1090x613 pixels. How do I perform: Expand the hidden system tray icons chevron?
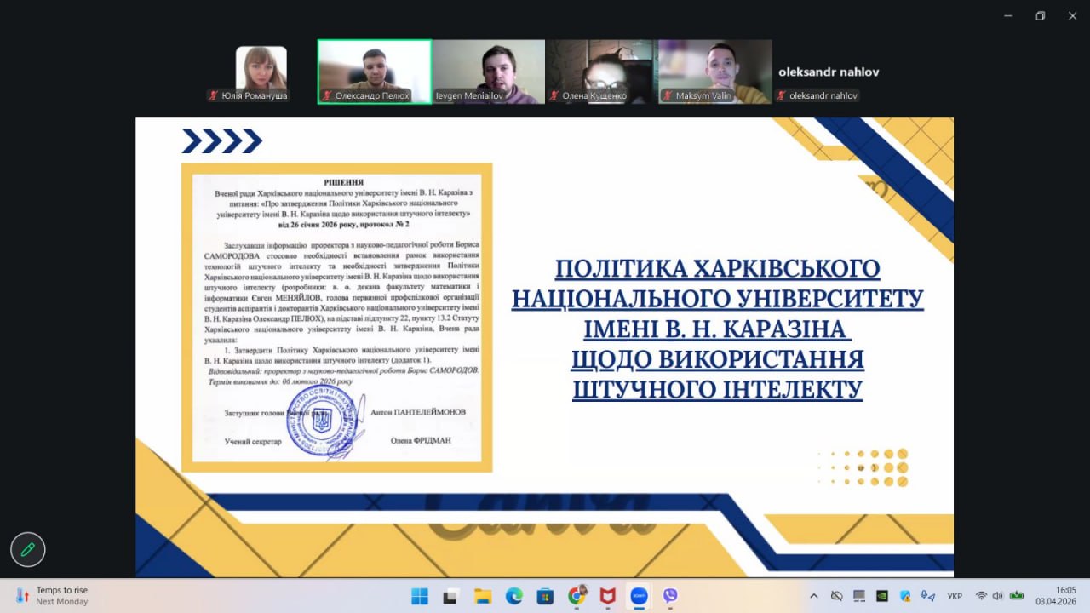tap(814, 596)
